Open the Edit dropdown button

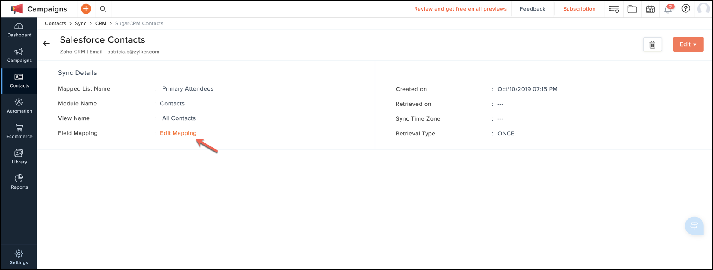688,44
